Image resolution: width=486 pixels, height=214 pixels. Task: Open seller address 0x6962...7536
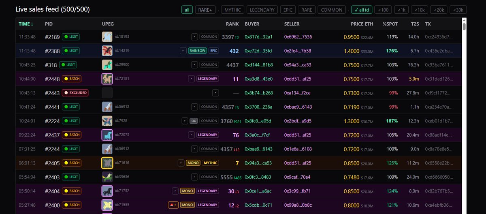tap(298, 37)
